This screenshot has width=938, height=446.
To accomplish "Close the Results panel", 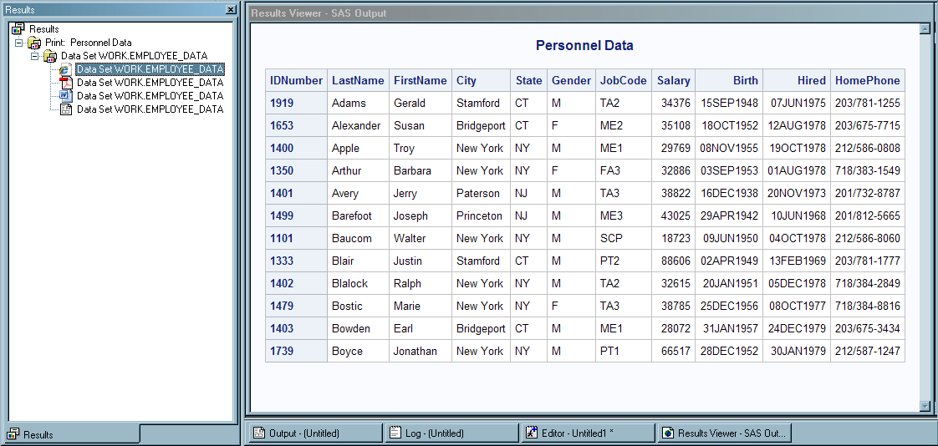I will (x=231, y=9).
